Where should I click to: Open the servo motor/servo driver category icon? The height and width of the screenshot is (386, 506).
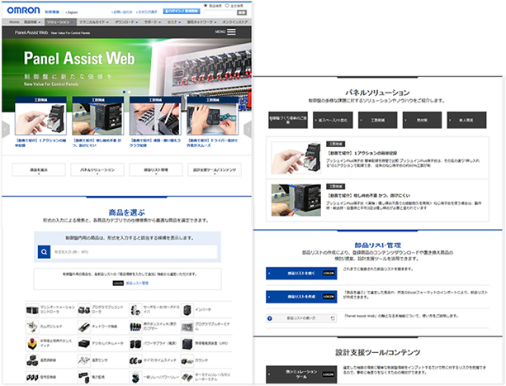135,310
